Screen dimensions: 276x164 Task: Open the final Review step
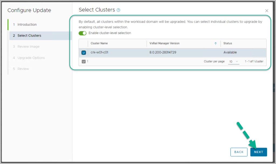(23, 69)
